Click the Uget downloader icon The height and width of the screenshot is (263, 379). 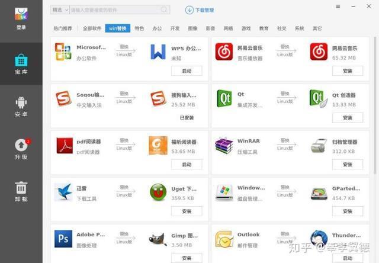(x=158, y=192)
